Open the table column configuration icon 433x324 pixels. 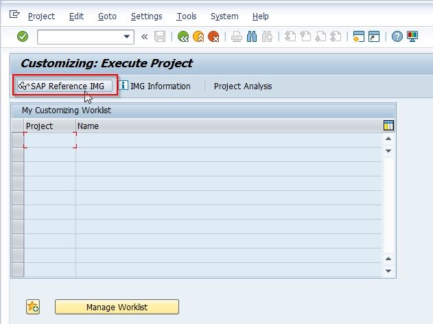tap(388, 125)
